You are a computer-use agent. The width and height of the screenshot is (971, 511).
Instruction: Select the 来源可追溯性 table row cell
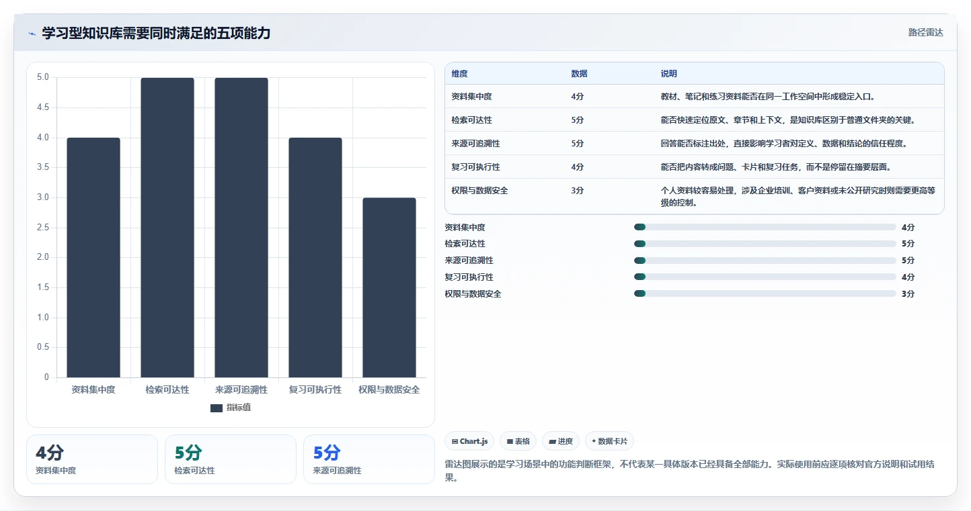tap(476, 144)
